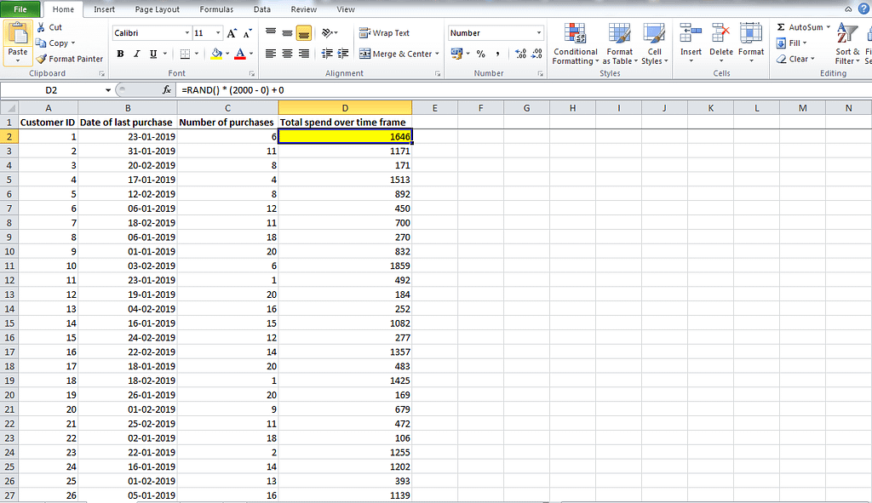Viewport: 872px width, 503px height.
Task: Toggle Bold formatting
Action: 120,54
